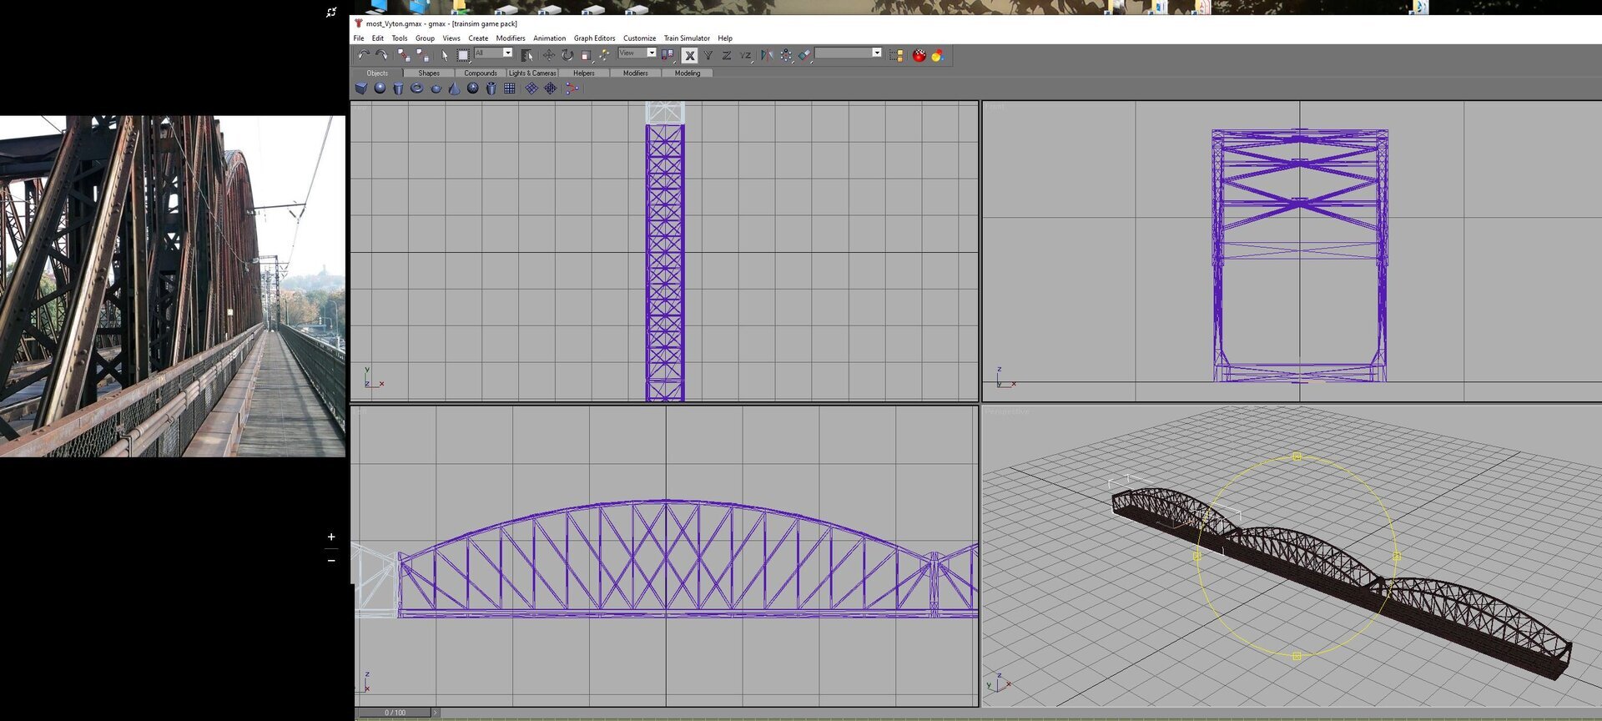Click the 0 / 100 time slider

point(395,713)
